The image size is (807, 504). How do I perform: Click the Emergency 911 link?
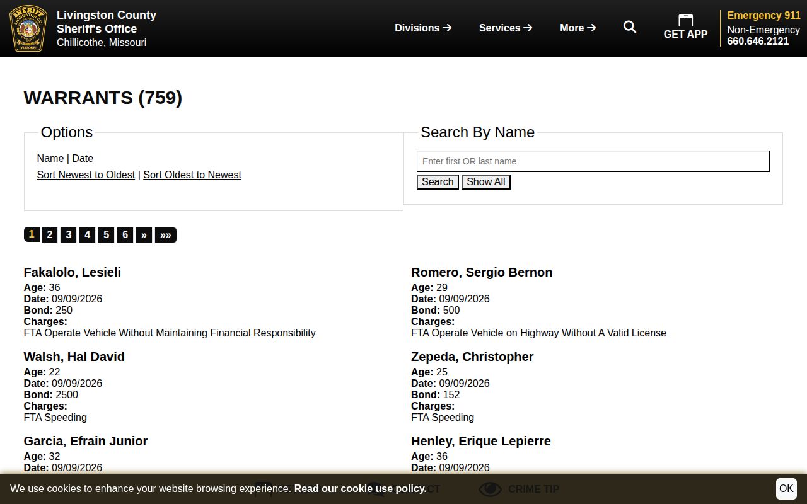[x=763, y=15]
